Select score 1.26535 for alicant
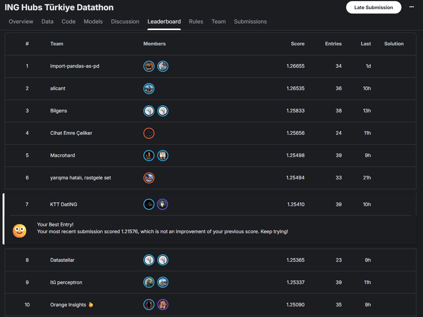The width and height of the screenshot is (423, 317). (x=295, y=89)
